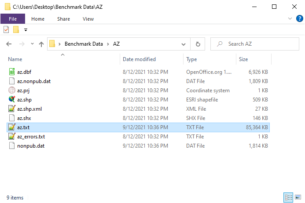Screen dimensions: 305x203
Task: Open the Share ribbon tab
Action: tap(63, 19)
